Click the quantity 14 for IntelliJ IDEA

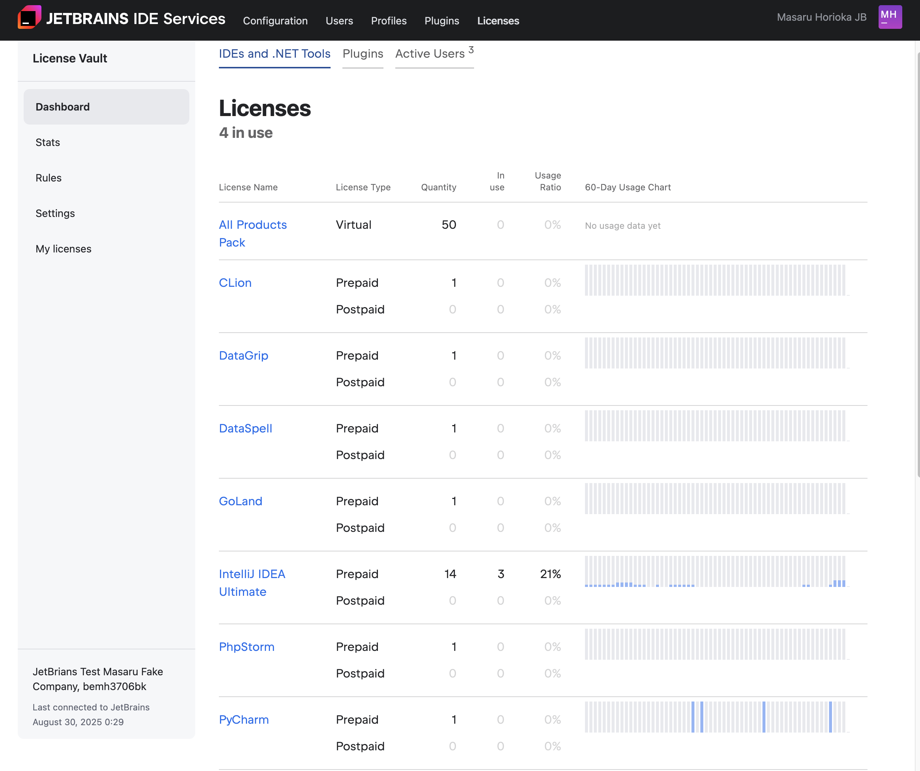pyautogui.click(x=450, y=574)
